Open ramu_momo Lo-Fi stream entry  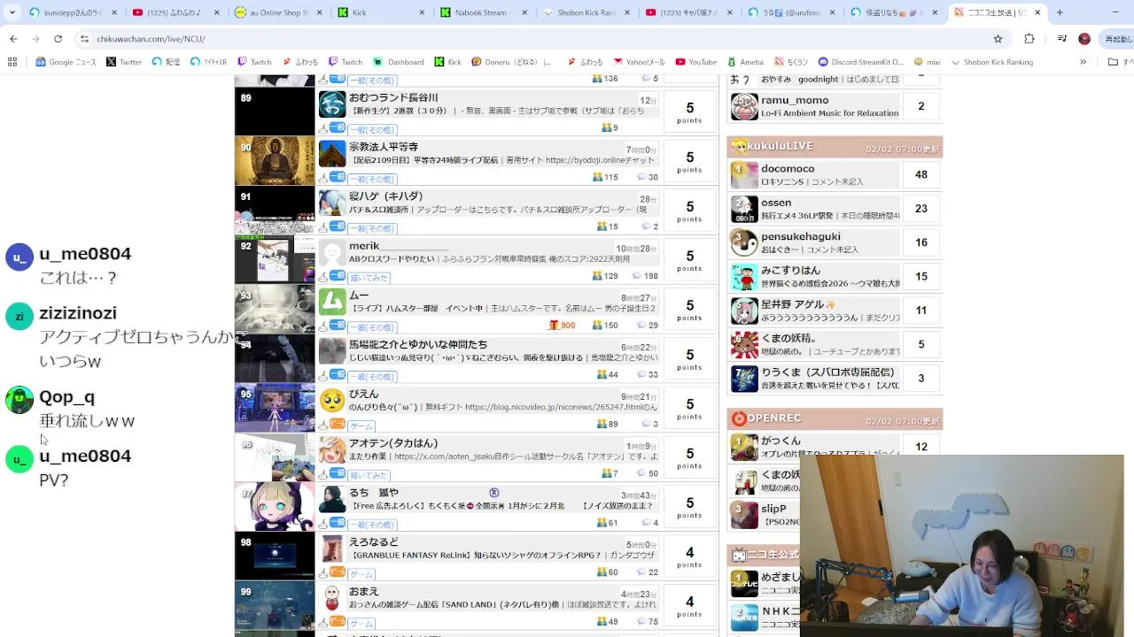pyautogui.click(x=833, y=106)
